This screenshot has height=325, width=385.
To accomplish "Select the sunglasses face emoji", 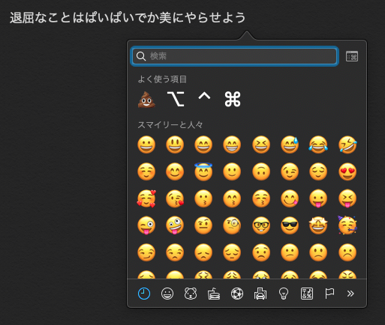I will click(x=290, y=225).
